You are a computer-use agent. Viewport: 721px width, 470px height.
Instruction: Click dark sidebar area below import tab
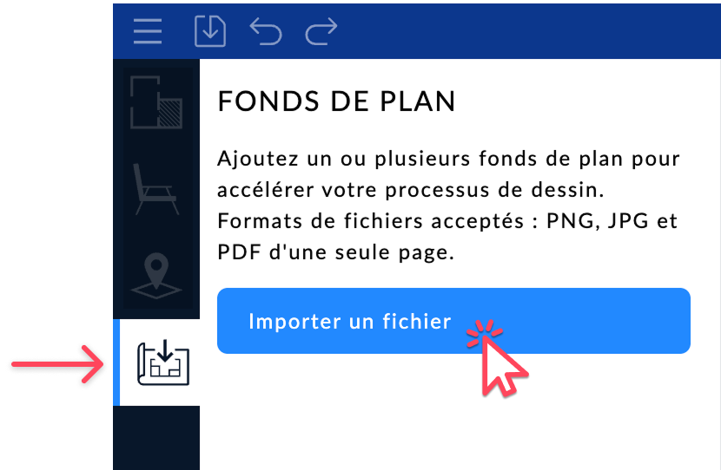(x=156, y=438)
